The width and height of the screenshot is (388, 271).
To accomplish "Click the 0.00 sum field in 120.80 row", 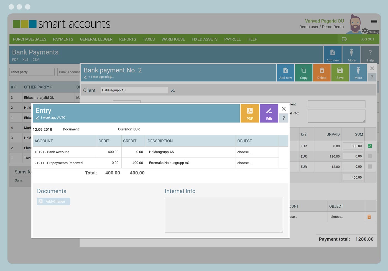I will pos(353,156).
